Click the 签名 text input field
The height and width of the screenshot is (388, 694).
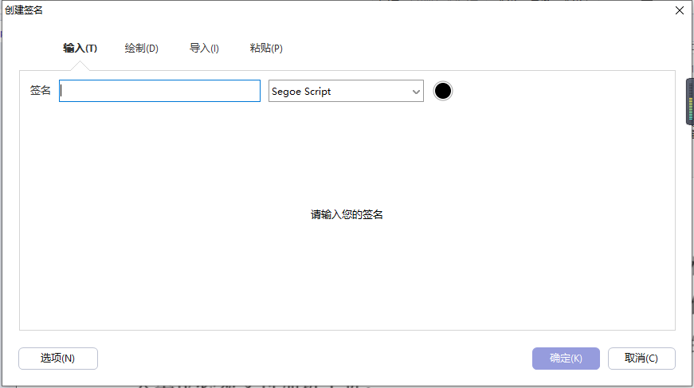(x=159, y=91)
